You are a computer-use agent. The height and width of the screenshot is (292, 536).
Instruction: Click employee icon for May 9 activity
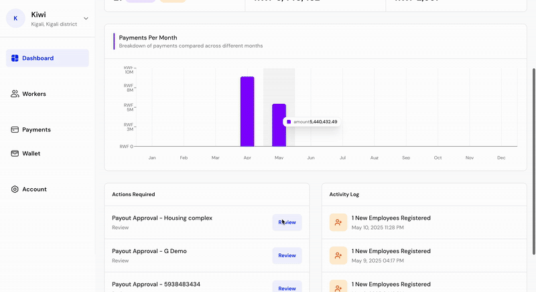(x=338, y=255)
